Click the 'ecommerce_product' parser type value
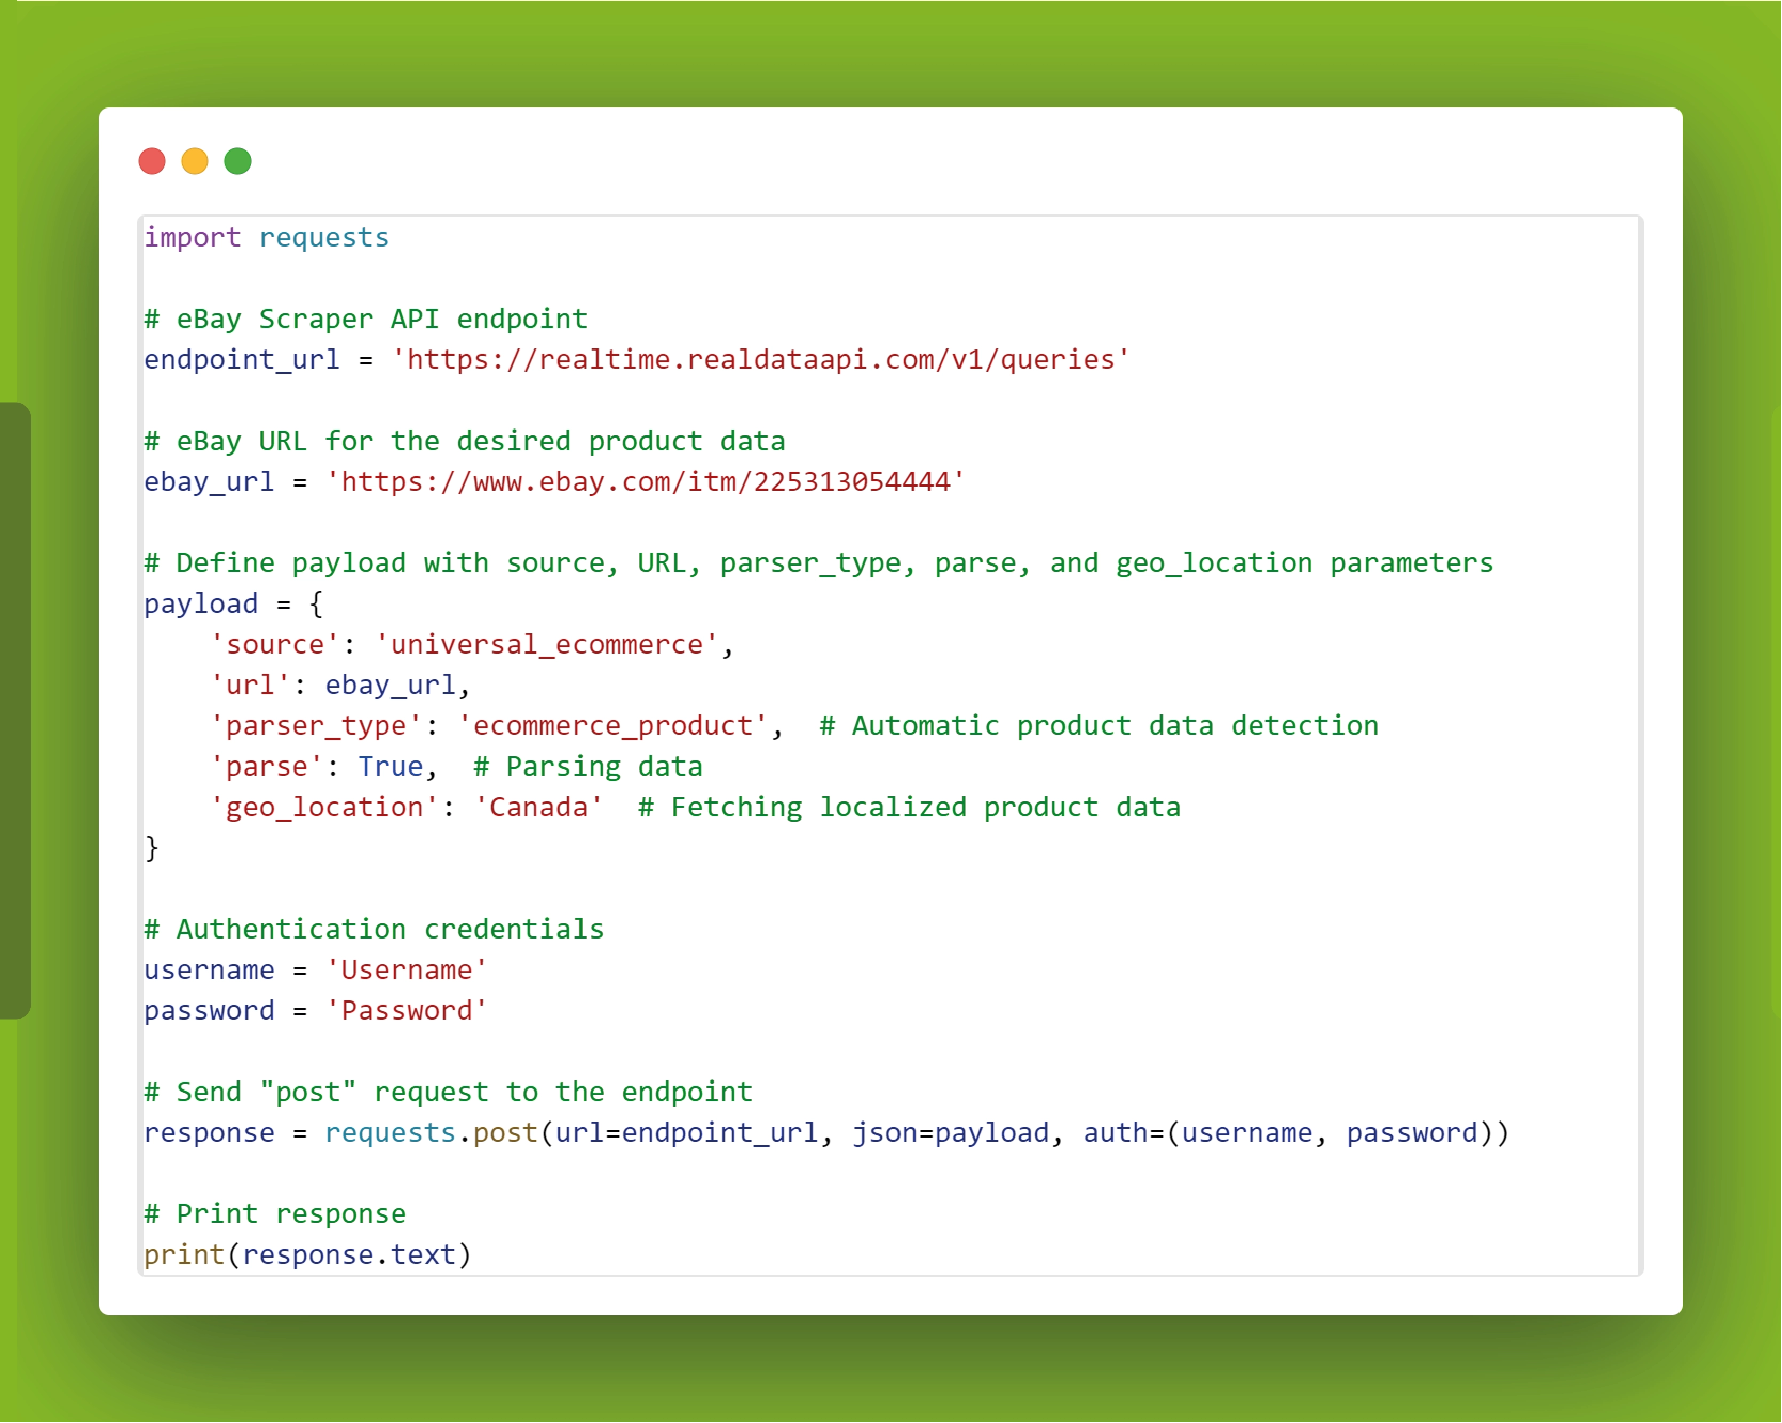 click(x=612, y=726)
